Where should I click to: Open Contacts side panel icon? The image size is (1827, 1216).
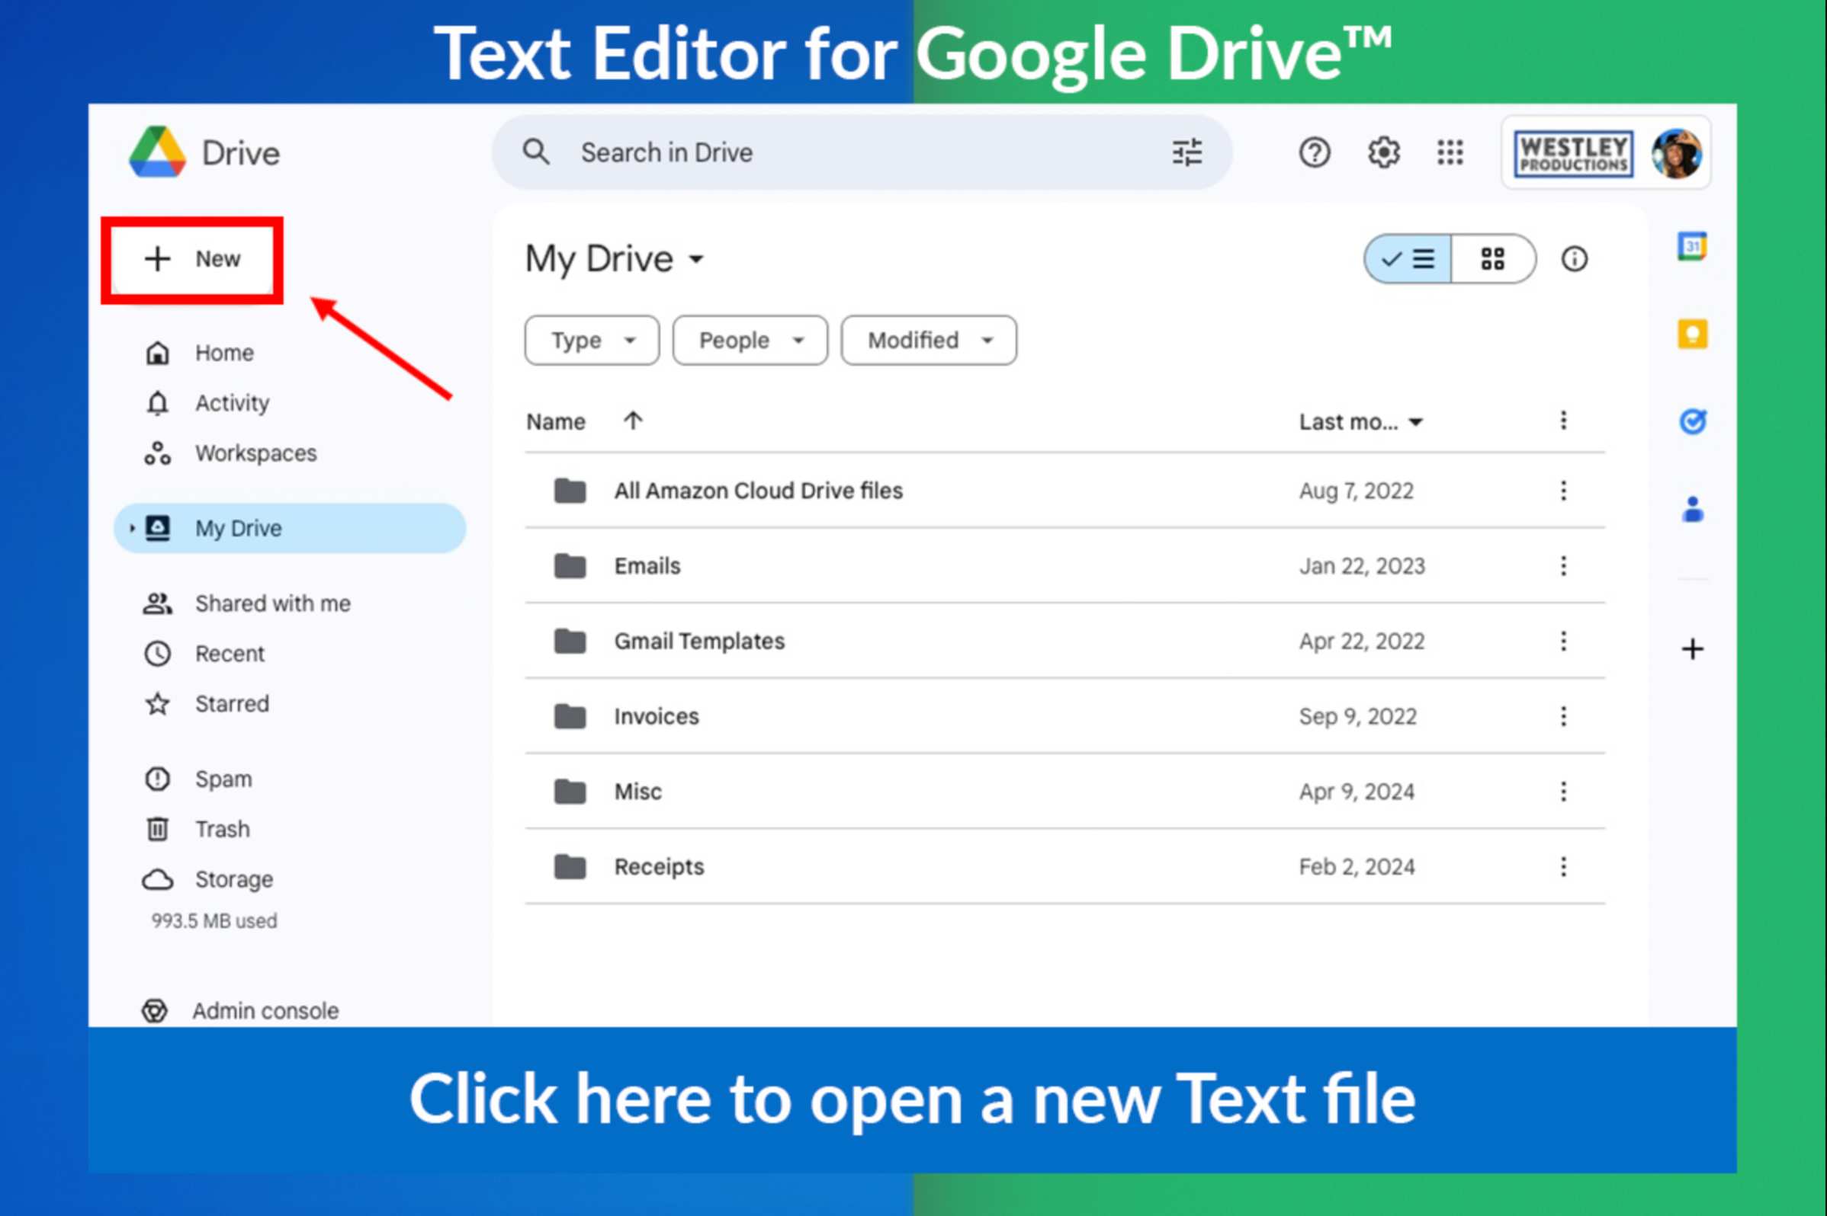tap(1692, 510)
